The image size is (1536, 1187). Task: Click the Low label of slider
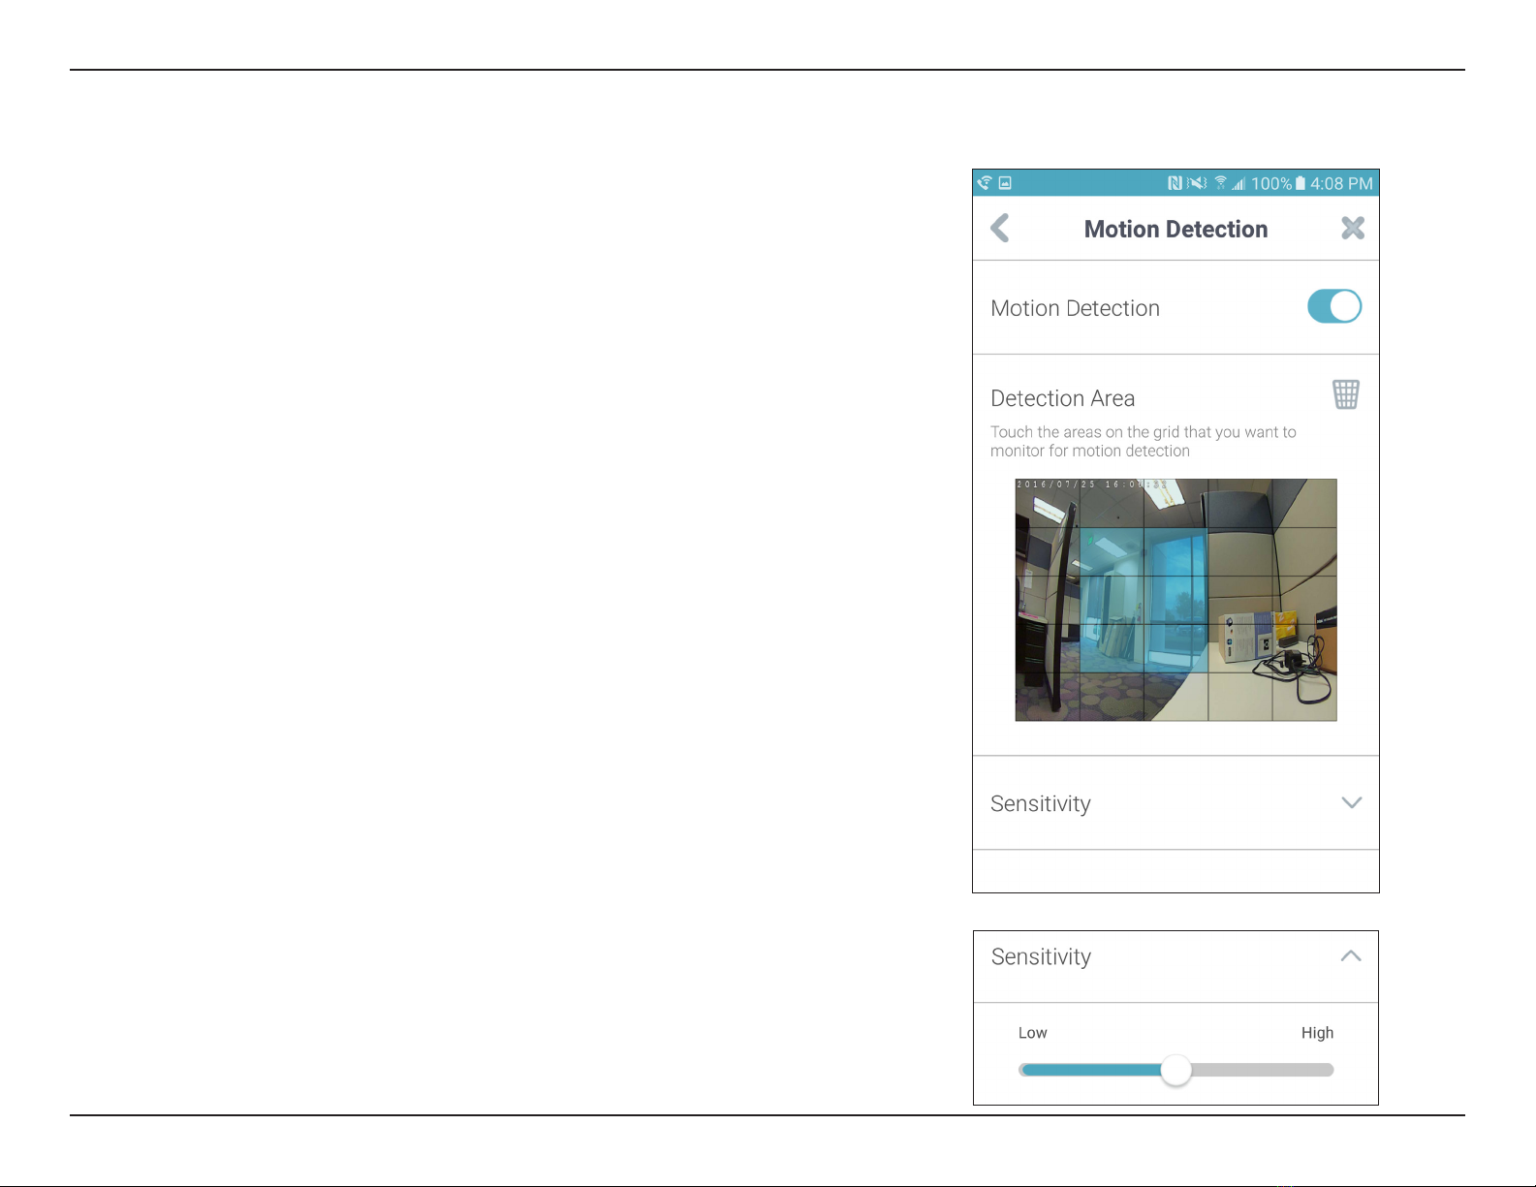[1032, 1033]
